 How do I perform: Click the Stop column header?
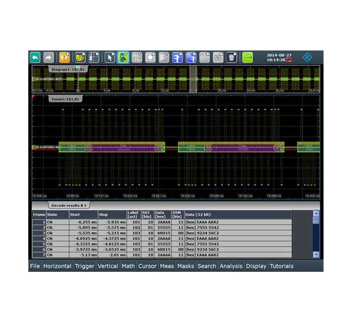[x=112, y=215]
